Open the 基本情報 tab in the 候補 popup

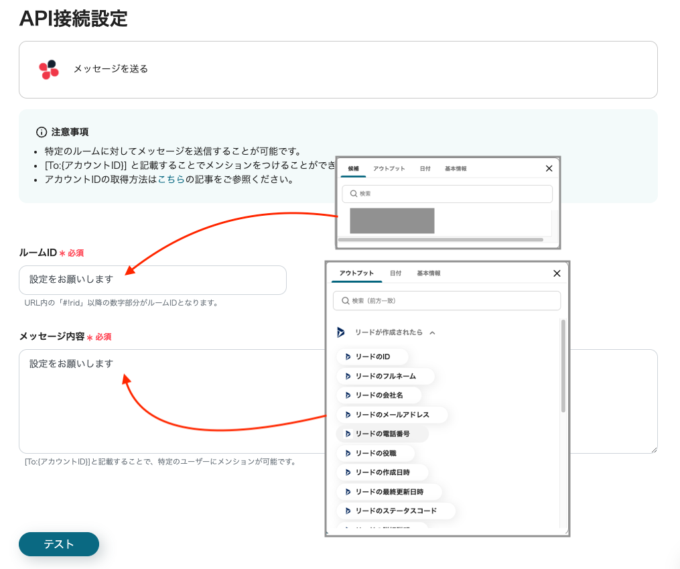coord(456,169)
